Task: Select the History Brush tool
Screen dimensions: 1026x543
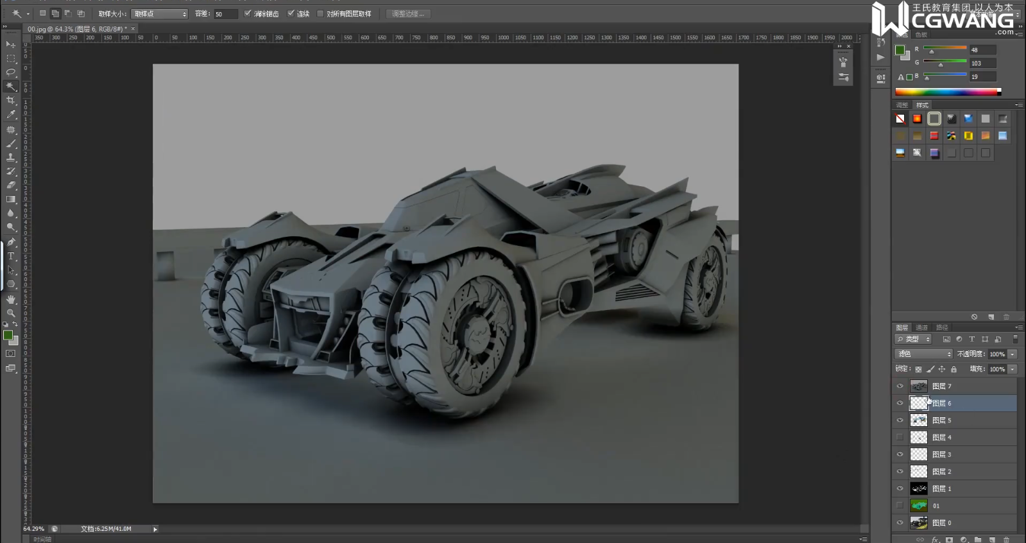Action: tap(11, 171)
